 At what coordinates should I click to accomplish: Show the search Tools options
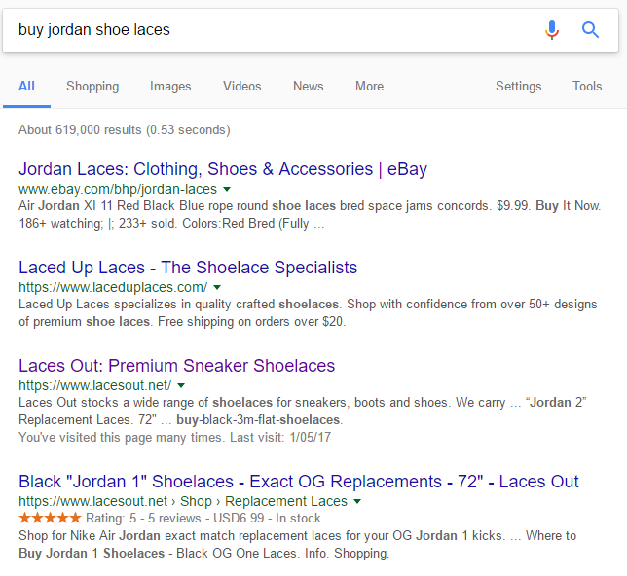point(587,86)
